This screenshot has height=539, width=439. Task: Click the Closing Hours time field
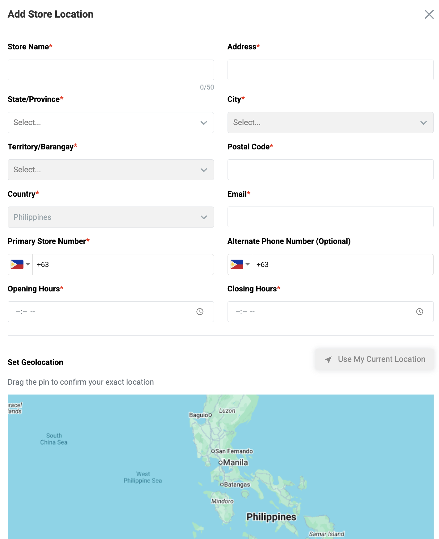point(321,312)
